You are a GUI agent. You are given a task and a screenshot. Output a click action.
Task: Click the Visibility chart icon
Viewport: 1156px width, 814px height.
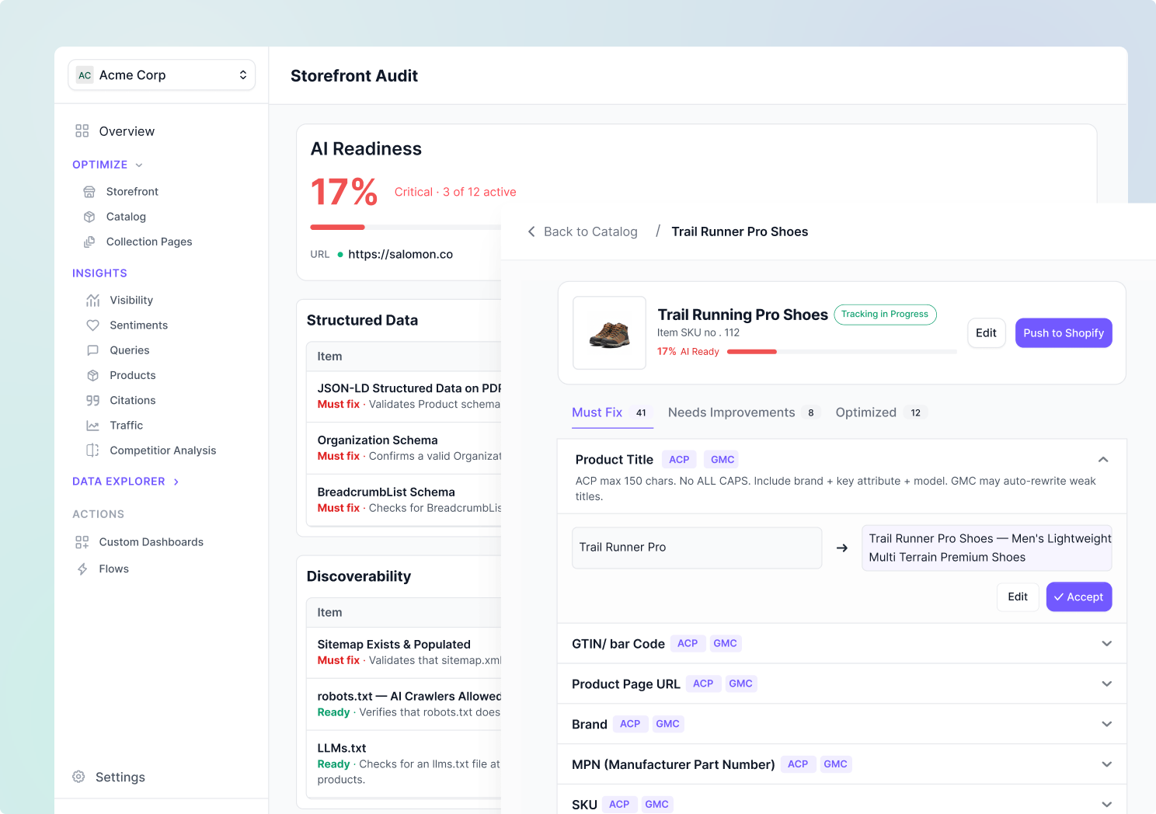(x=92, y=300)
